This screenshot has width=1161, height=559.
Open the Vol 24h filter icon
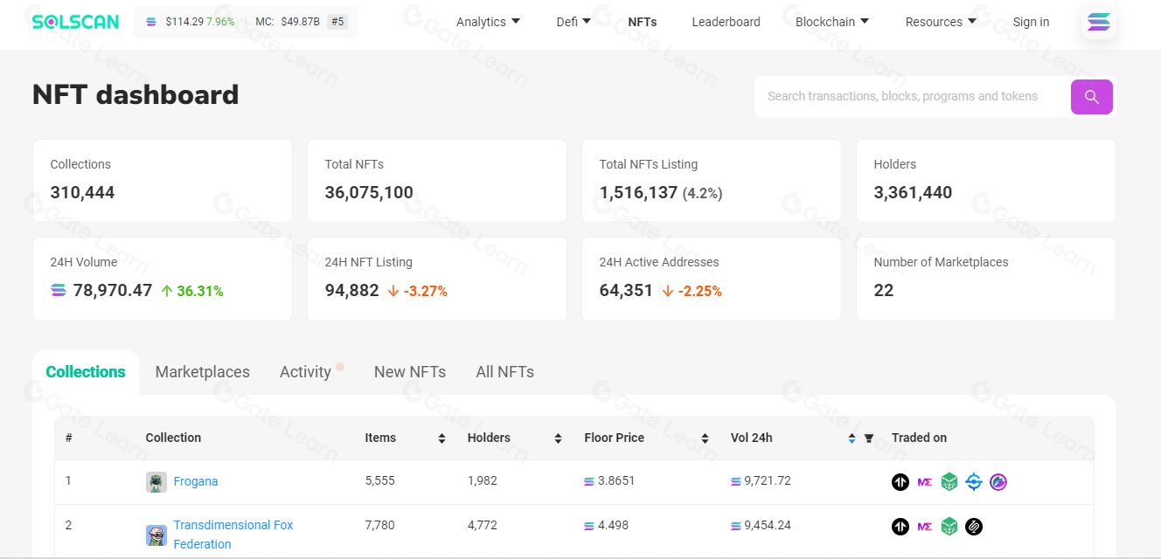click(868, 438)
